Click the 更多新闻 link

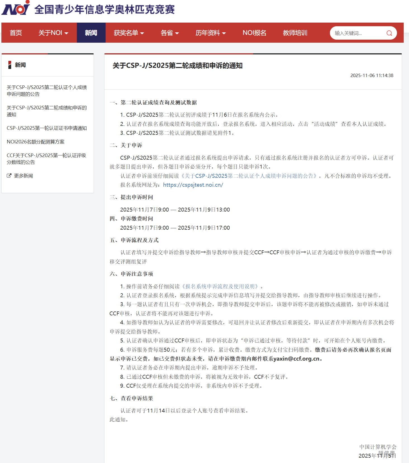pyautogui.click(x=23, y=176)
